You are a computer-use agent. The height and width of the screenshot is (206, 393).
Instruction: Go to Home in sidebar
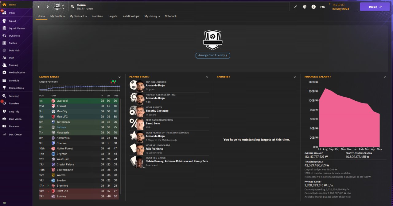pos(12,5)
